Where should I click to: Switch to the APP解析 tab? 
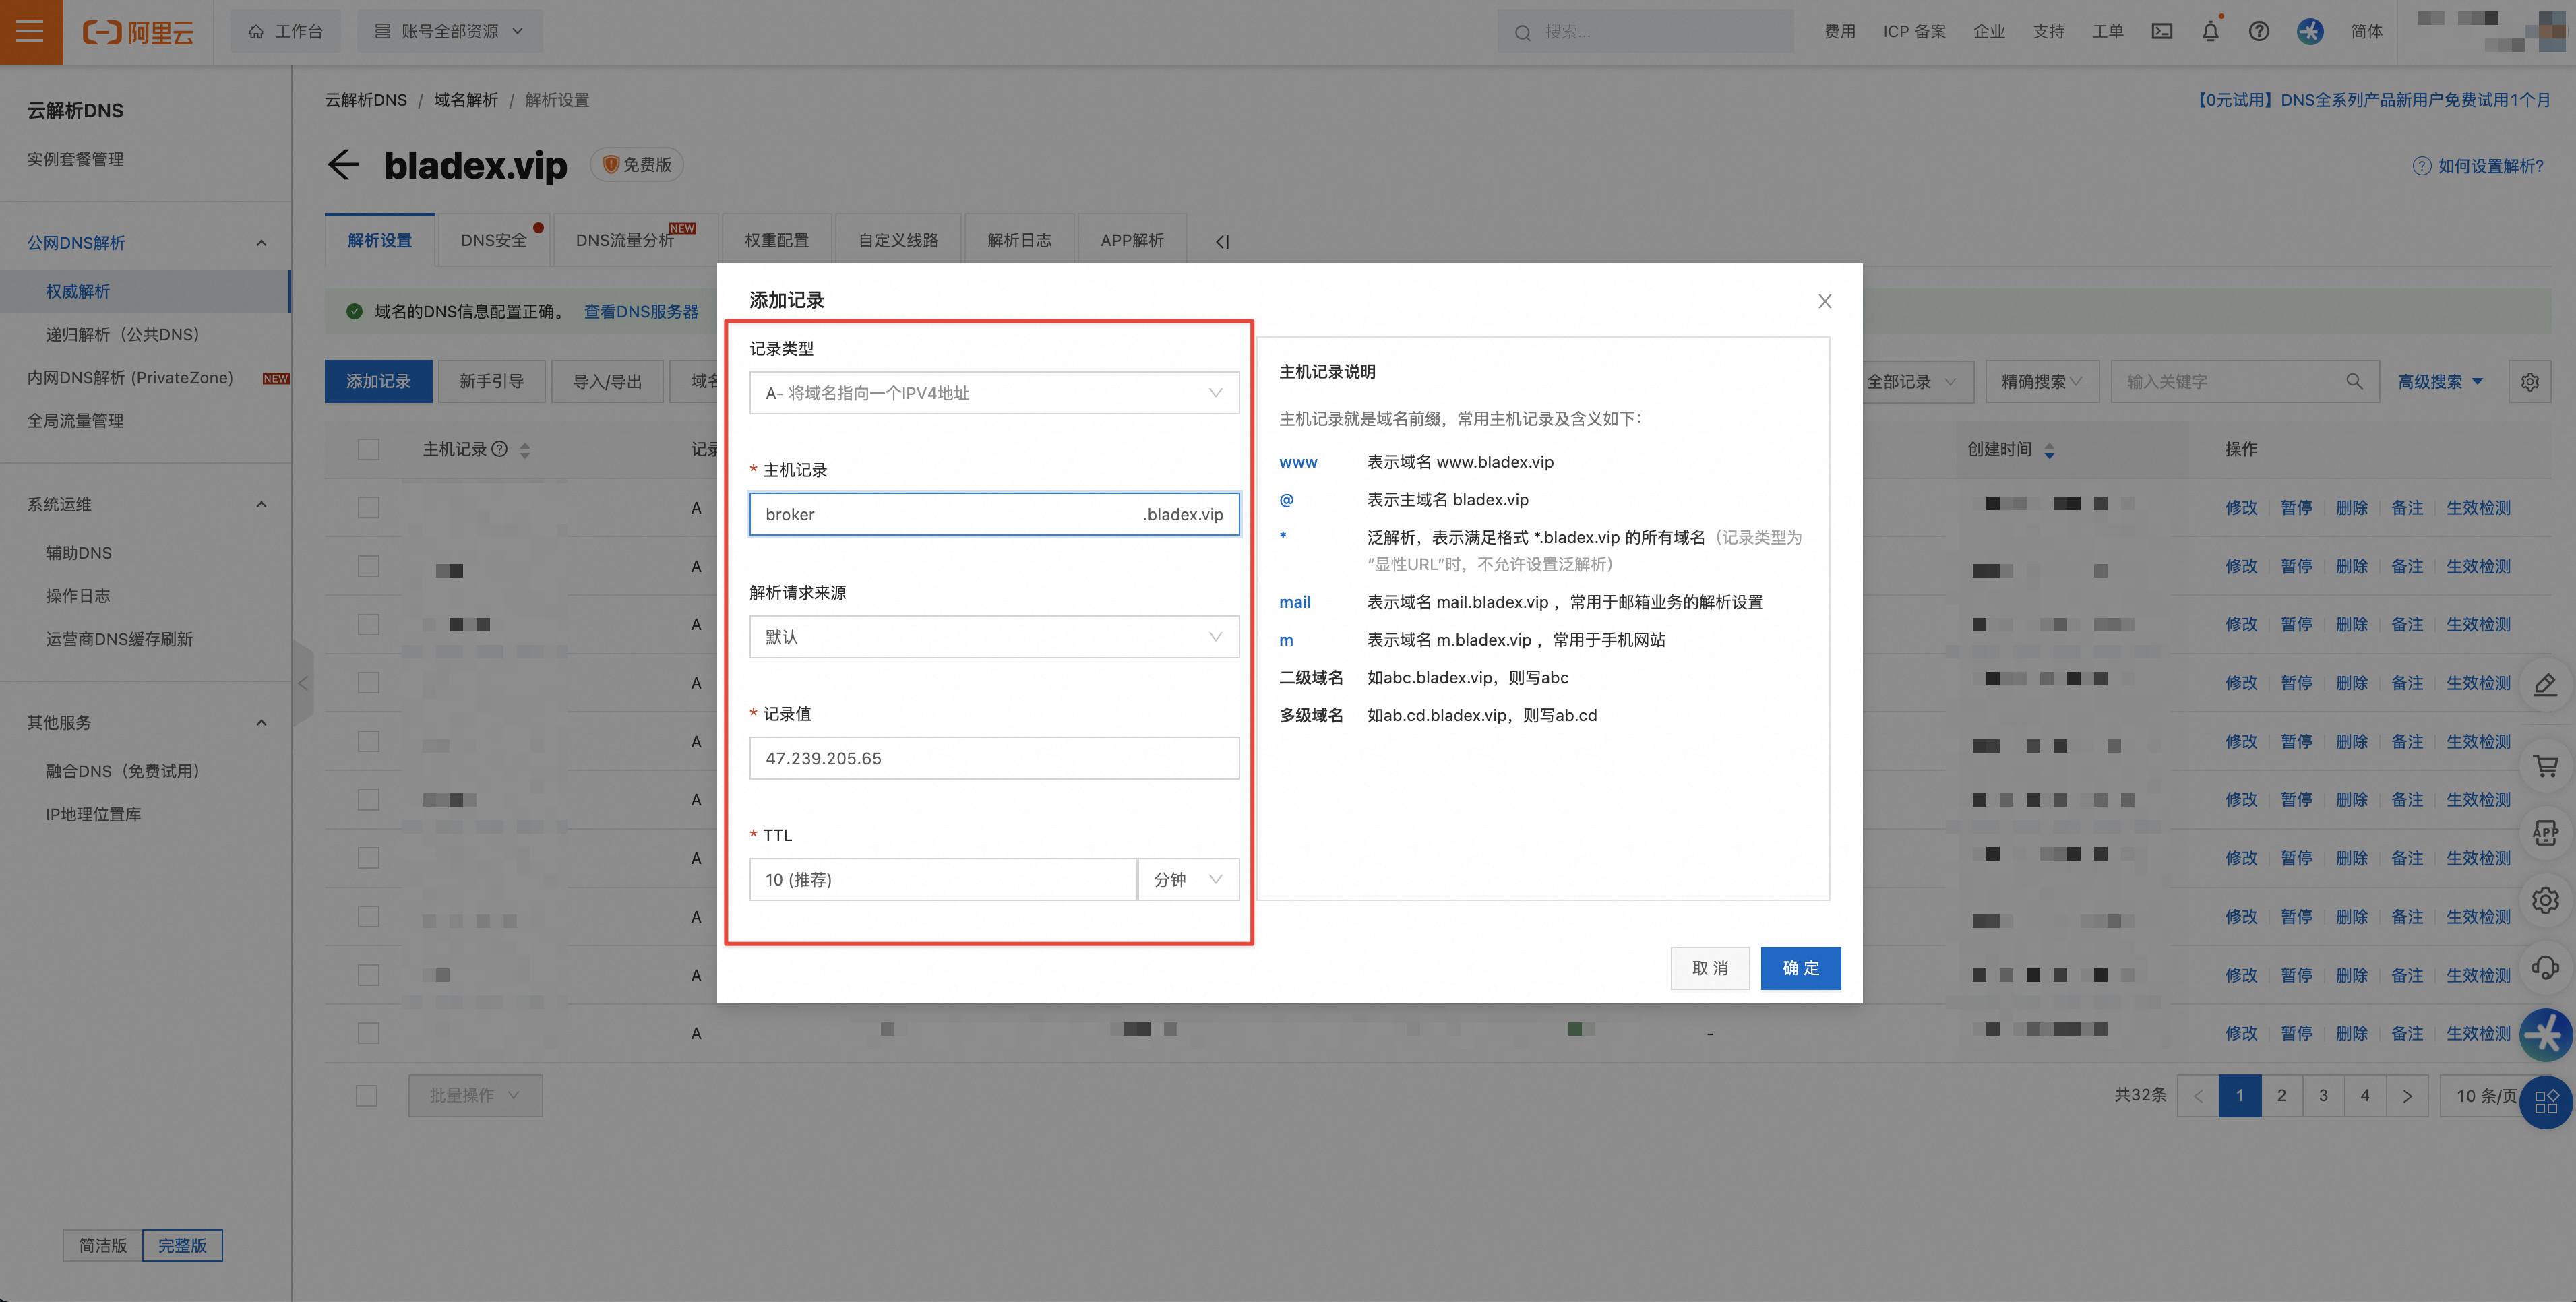[1132, 241]
